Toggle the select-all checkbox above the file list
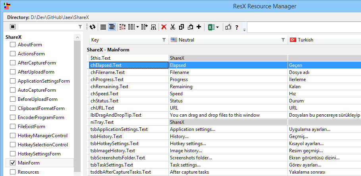Screen dimensions: 361x176 click(13, 27)
